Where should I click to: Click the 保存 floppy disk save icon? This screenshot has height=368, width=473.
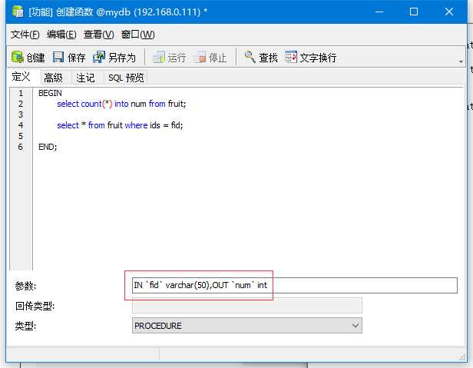[x=58, y=57]
